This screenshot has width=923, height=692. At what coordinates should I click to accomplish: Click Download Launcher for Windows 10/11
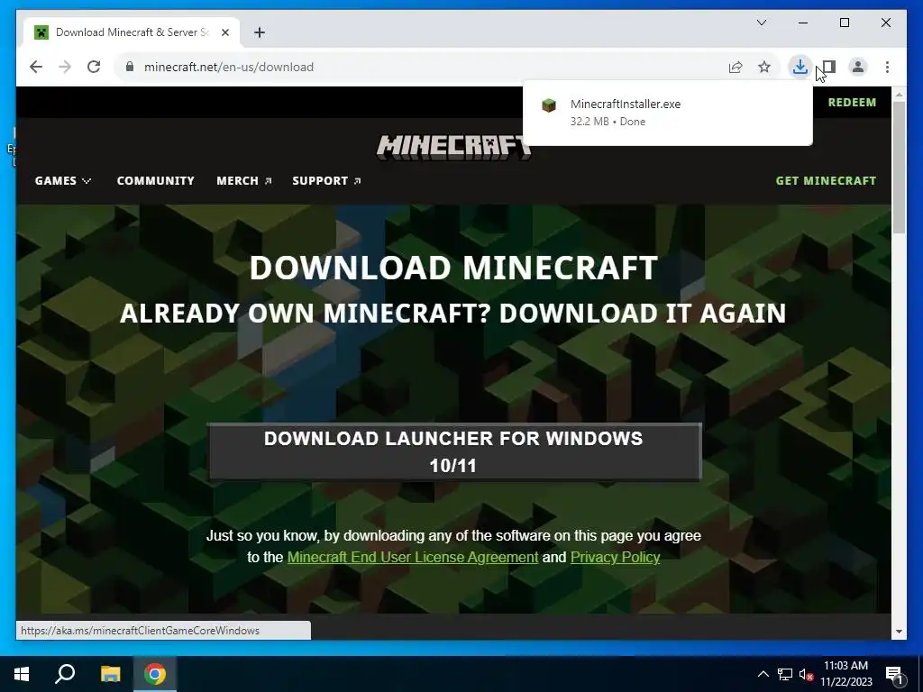(454, 452)
